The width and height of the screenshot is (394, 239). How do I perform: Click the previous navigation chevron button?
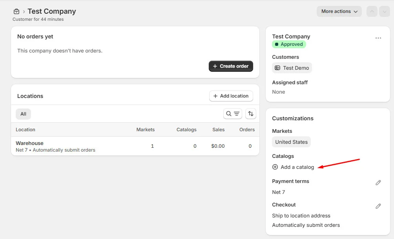(x=372, y=11)
